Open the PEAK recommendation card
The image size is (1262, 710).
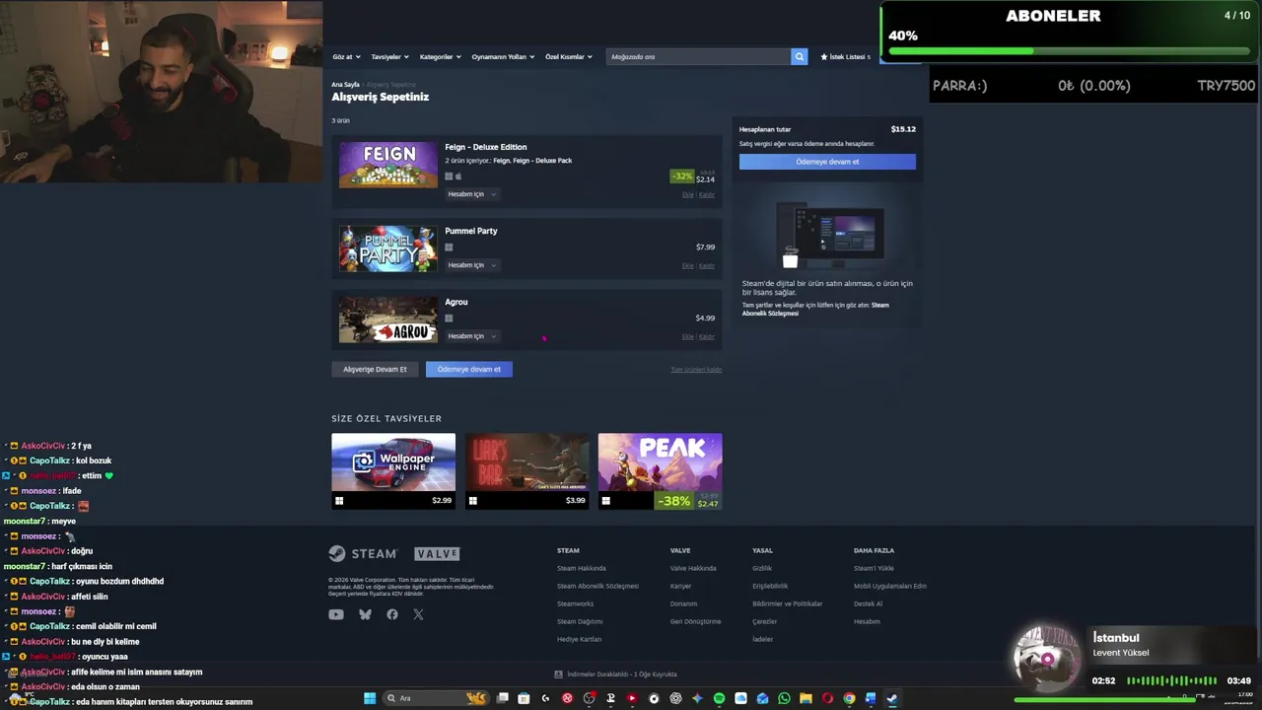pos(660,471)
